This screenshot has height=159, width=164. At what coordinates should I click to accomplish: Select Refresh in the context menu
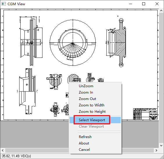95,137
